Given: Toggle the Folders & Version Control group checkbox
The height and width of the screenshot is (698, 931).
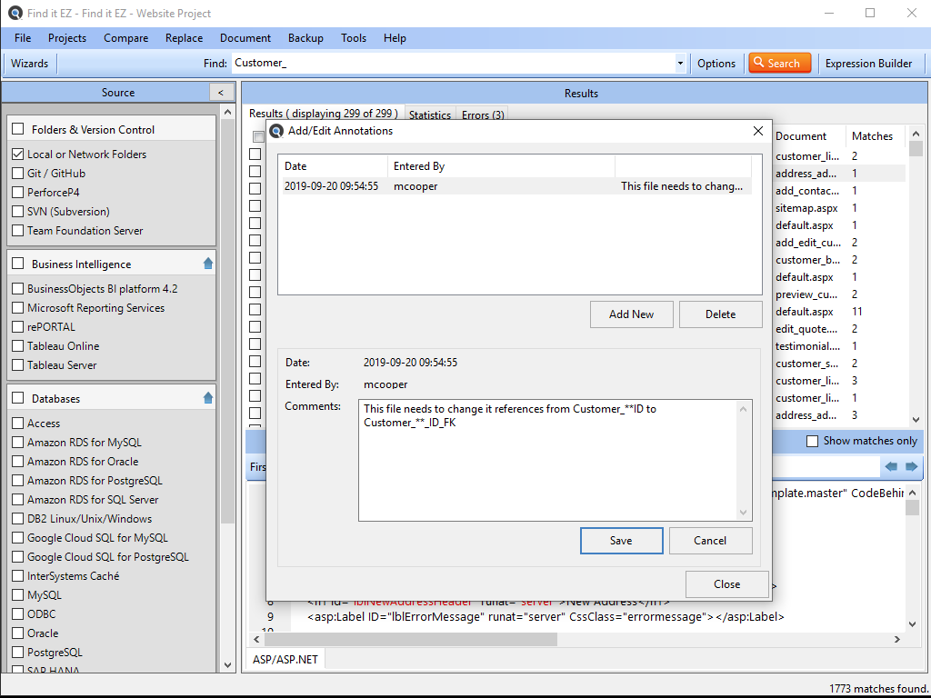Looking at the screenshot, I should [x=18, y=129].
